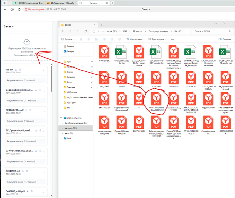Open analysis result with 25 positions

point(26,80)
